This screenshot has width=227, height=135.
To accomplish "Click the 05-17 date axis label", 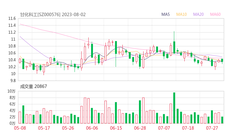I will [x=44, y=128].
